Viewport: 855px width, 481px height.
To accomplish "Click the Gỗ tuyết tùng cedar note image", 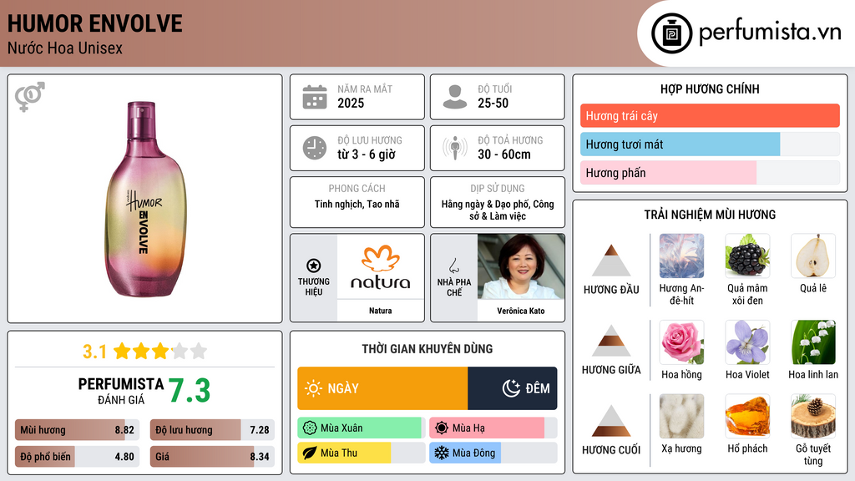I will [x=813, y=416].
